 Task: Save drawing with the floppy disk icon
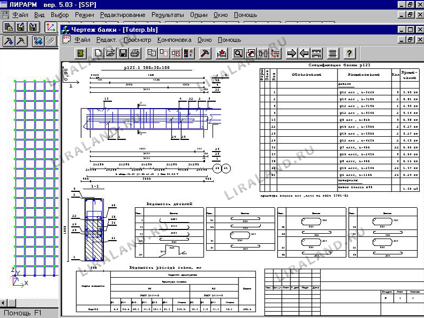(x=122, y=53)
